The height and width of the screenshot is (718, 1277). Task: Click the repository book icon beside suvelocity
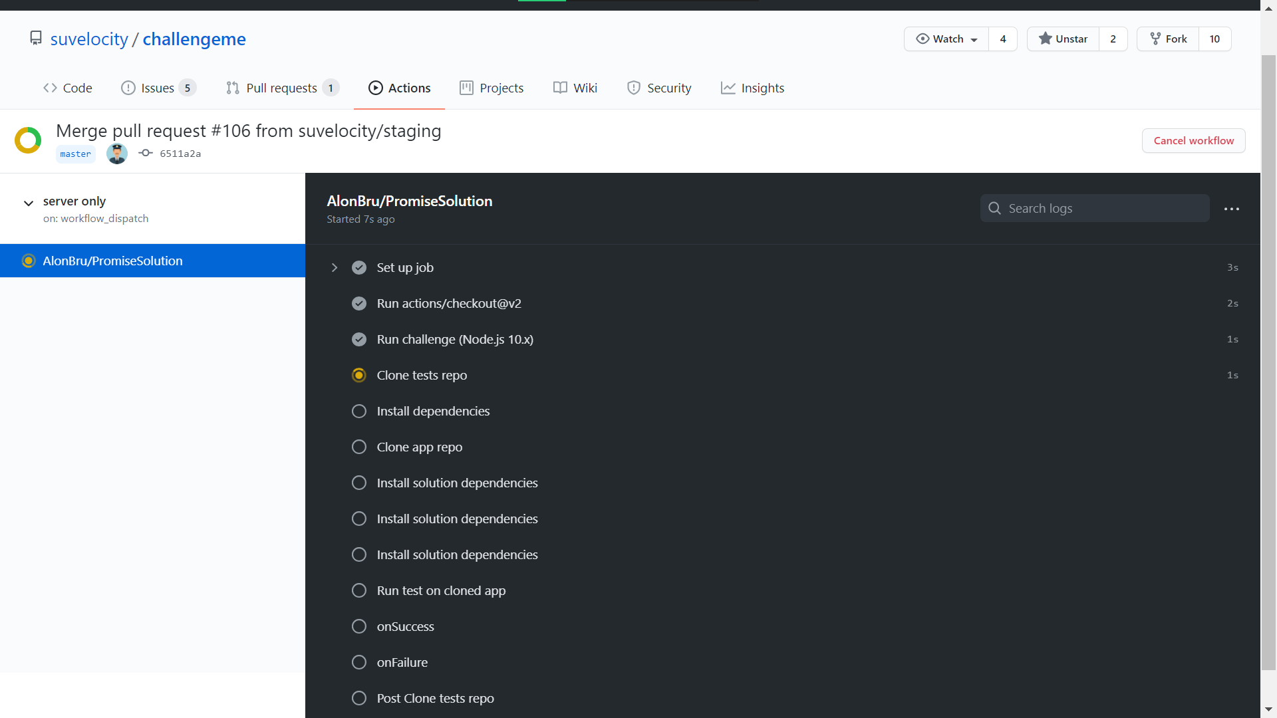(36, 39)
